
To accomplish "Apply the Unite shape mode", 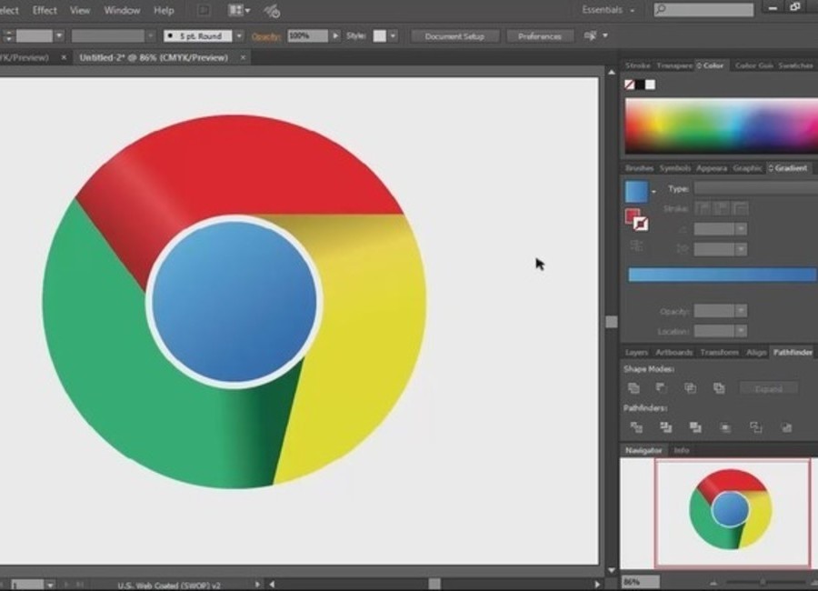I will click(633, 388).
